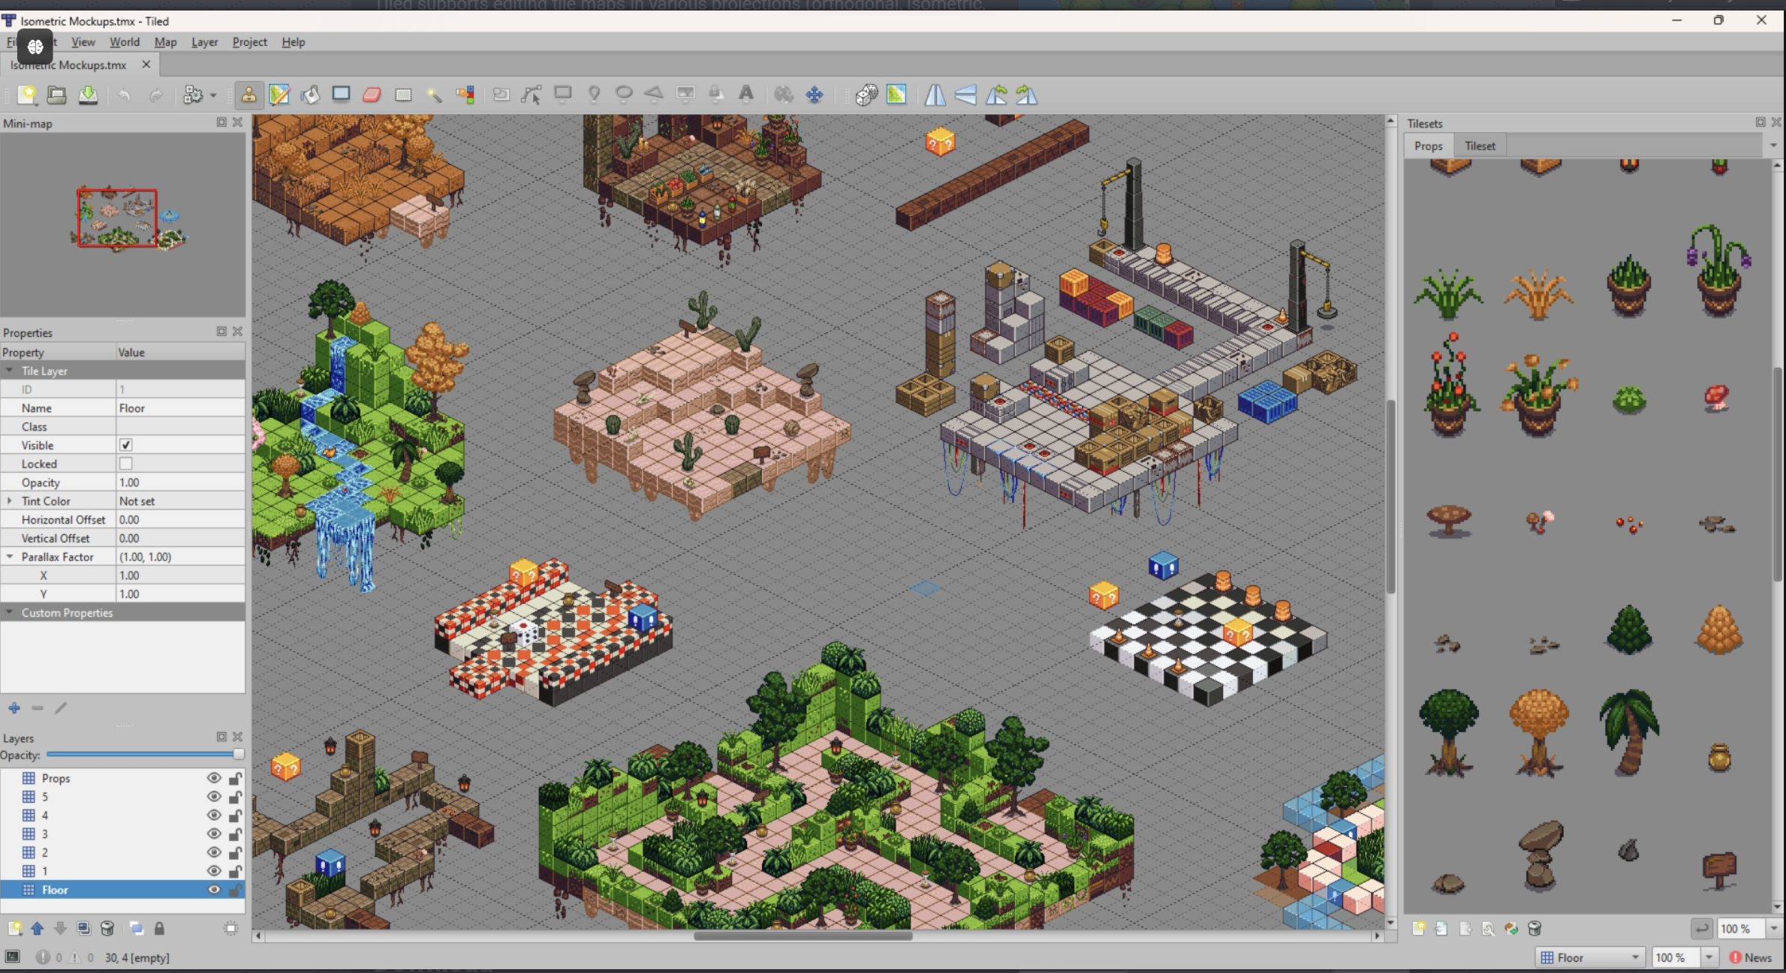Toggle the Locked checkbox
Viewport: 1786px width, 973px height.
coord(126,464)
